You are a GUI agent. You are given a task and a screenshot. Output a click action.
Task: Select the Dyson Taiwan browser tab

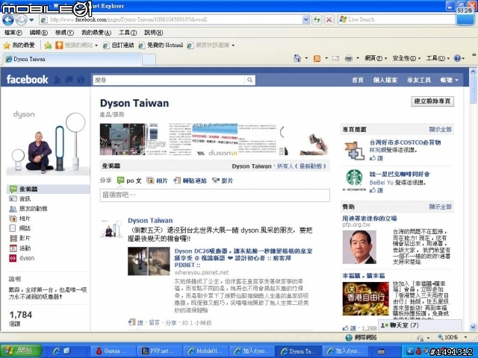click(72, 59)
